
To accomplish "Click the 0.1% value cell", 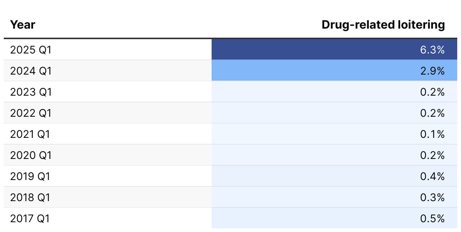I will coord(334,134).
